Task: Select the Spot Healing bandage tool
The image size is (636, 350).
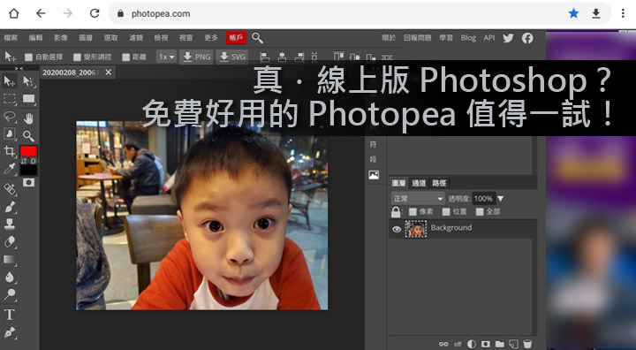Action: (10, 189)
